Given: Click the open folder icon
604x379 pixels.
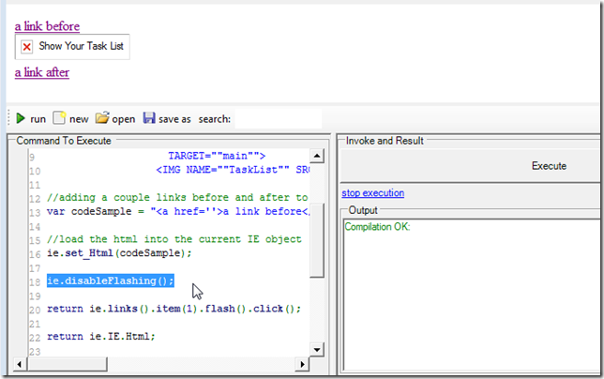Looking at the screenshot, I should (102, 119).
